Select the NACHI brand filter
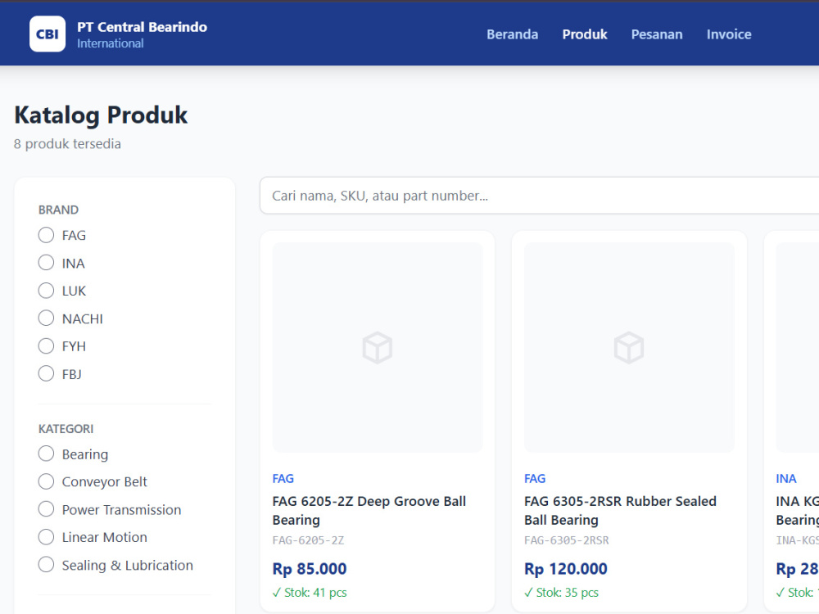The height and width of the screenshot is (614, 819). tap(46, 318)
